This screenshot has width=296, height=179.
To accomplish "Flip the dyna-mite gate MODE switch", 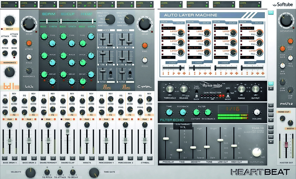I will click(228, 94).
